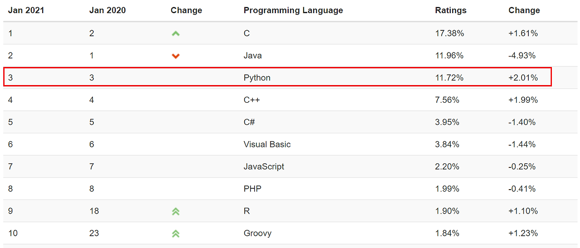The width and height of the screenshot is (580, 248).
Task: Click the red down arrow for Java
Action: click(x=176, y=56)
